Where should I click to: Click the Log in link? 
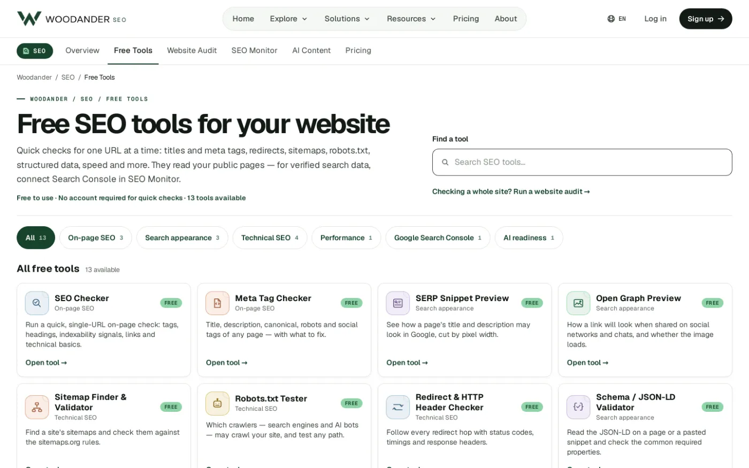655,19
